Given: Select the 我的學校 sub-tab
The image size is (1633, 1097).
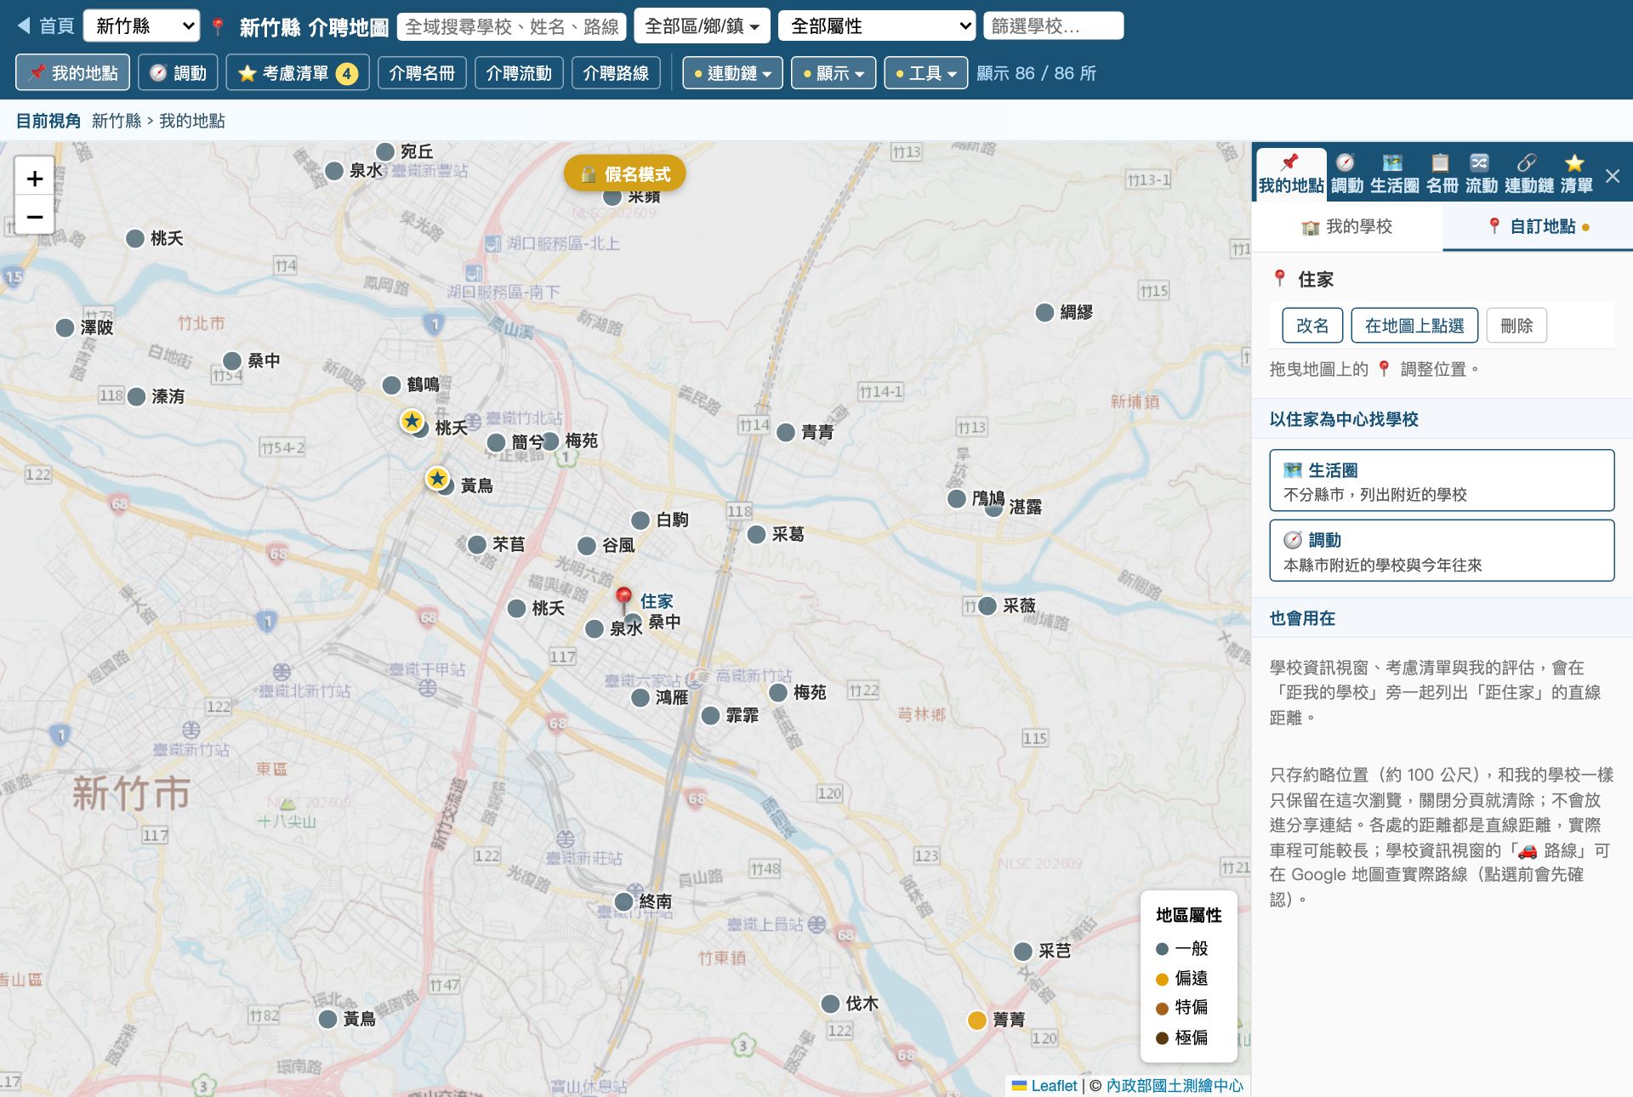Looking at the screenshot, I should 1347,226.
